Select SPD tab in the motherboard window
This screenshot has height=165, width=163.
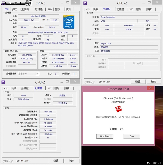coord(131,9)
